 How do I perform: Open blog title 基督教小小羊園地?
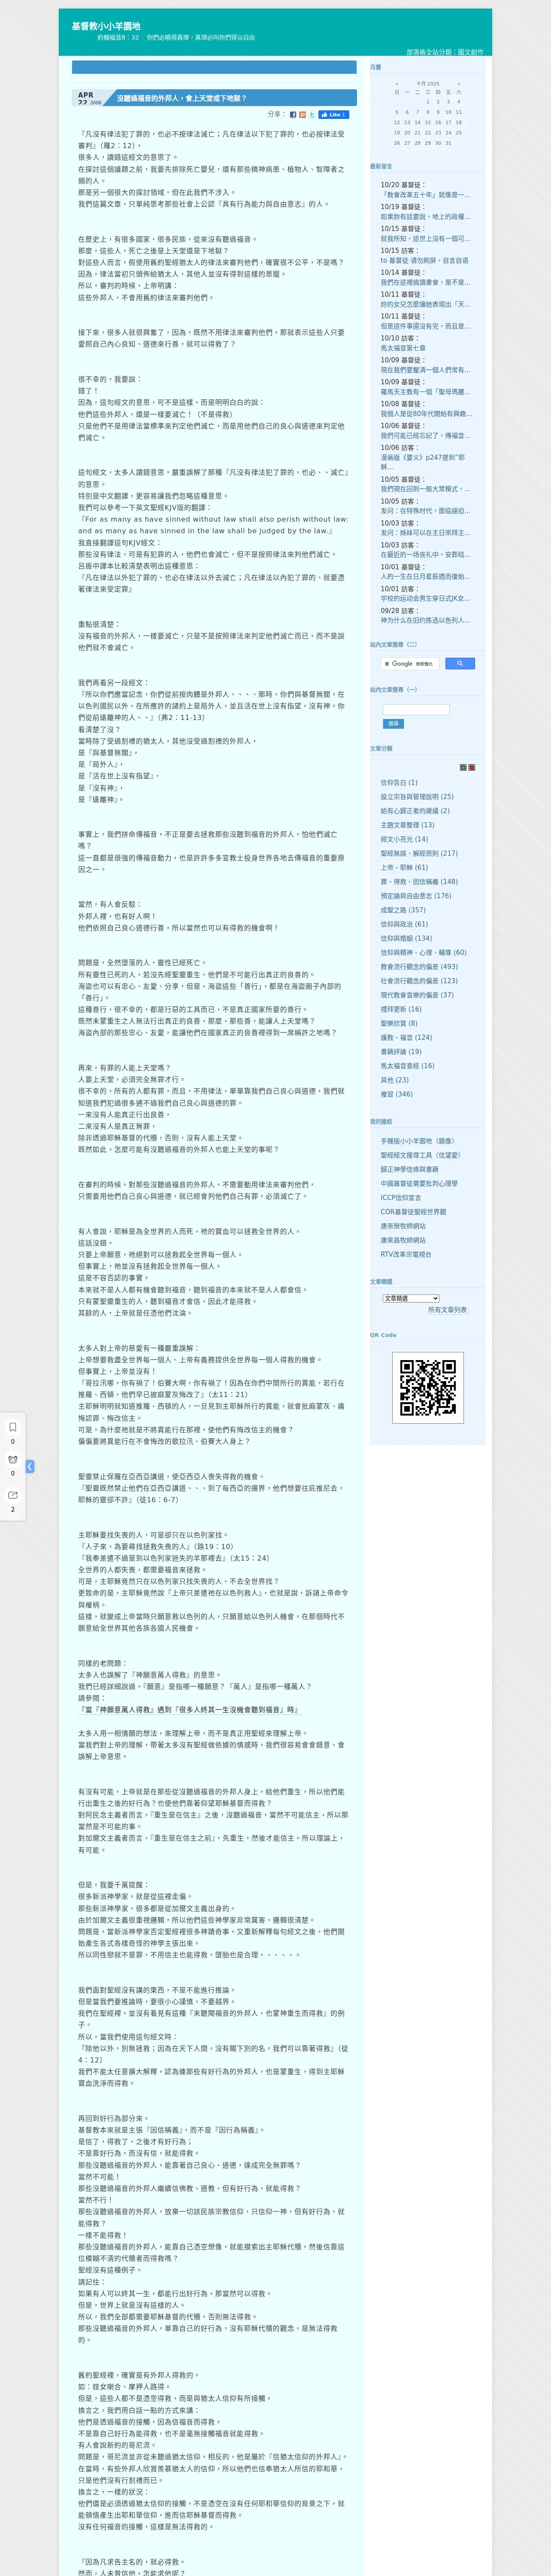coord(106,26)
